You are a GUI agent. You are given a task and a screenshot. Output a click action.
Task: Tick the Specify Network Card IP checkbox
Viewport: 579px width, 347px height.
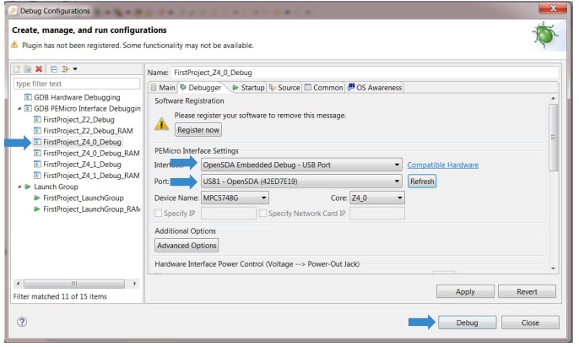[262, 214]
